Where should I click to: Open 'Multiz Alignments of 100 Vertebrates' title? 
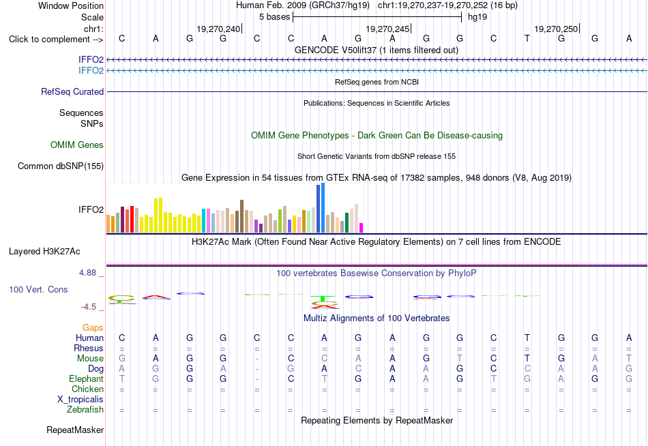377,318
